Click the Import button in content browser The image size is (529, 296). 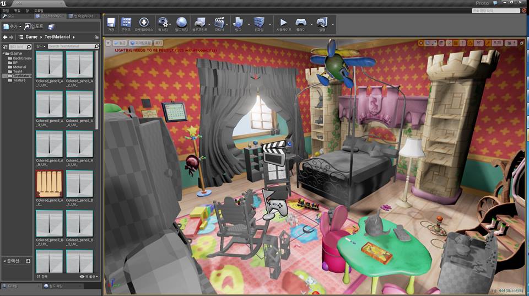(34, 26)
